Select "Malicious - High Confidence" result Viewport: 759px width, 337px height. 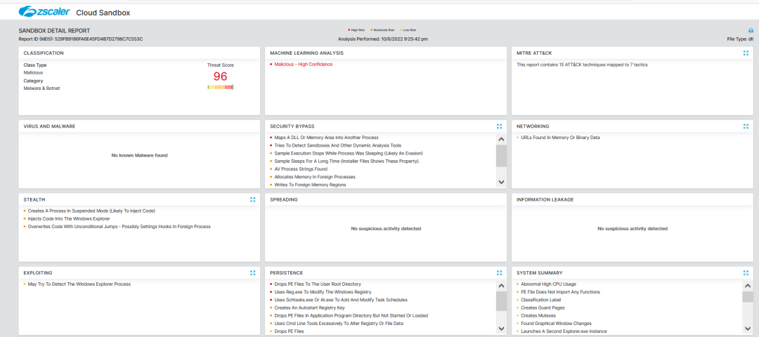(x=303, y=65)
